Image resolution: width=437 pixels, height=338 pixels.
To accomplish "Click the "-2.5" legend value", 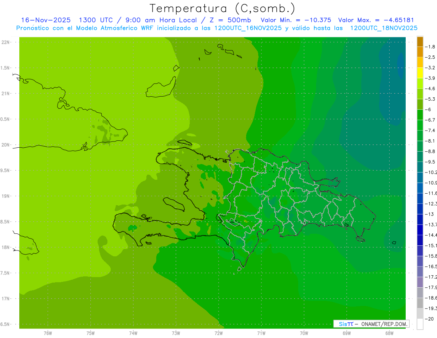I will pyautogui.click(x=431, y=57).
